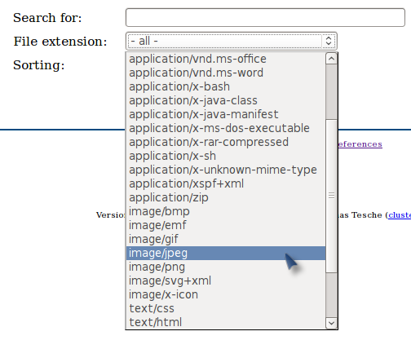
Task: Click scrollbar down arrow in dropdown list
Action: point(331,323)
